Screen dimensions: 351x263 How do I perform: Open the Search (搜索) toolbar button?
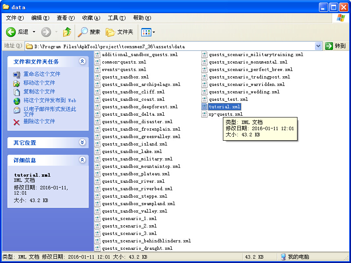point(89,32)
